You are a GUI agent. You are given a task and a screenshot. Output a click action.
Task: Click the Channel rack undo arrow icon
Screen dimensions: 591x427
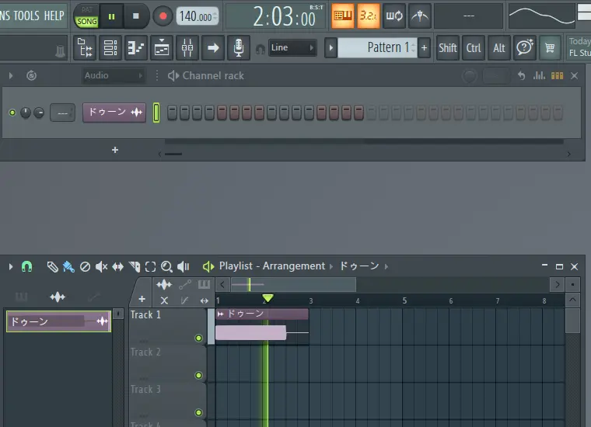pos(521,75)
